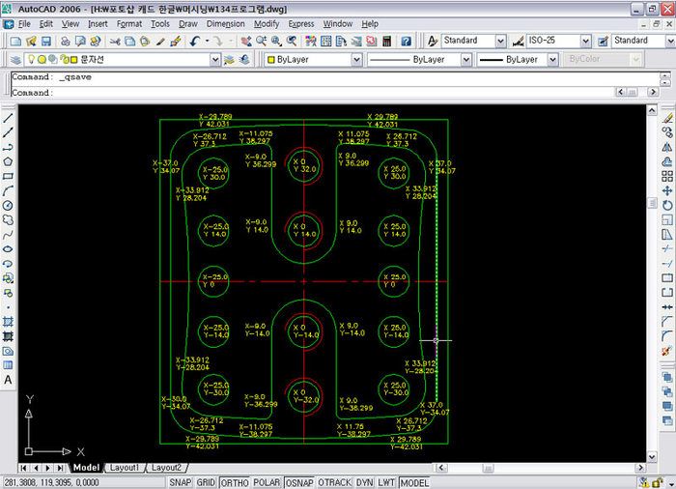The height and width of the screenshot is (489, 676).
Task: Open the table style Standard dropdown
Action: (x=670, y=41)
